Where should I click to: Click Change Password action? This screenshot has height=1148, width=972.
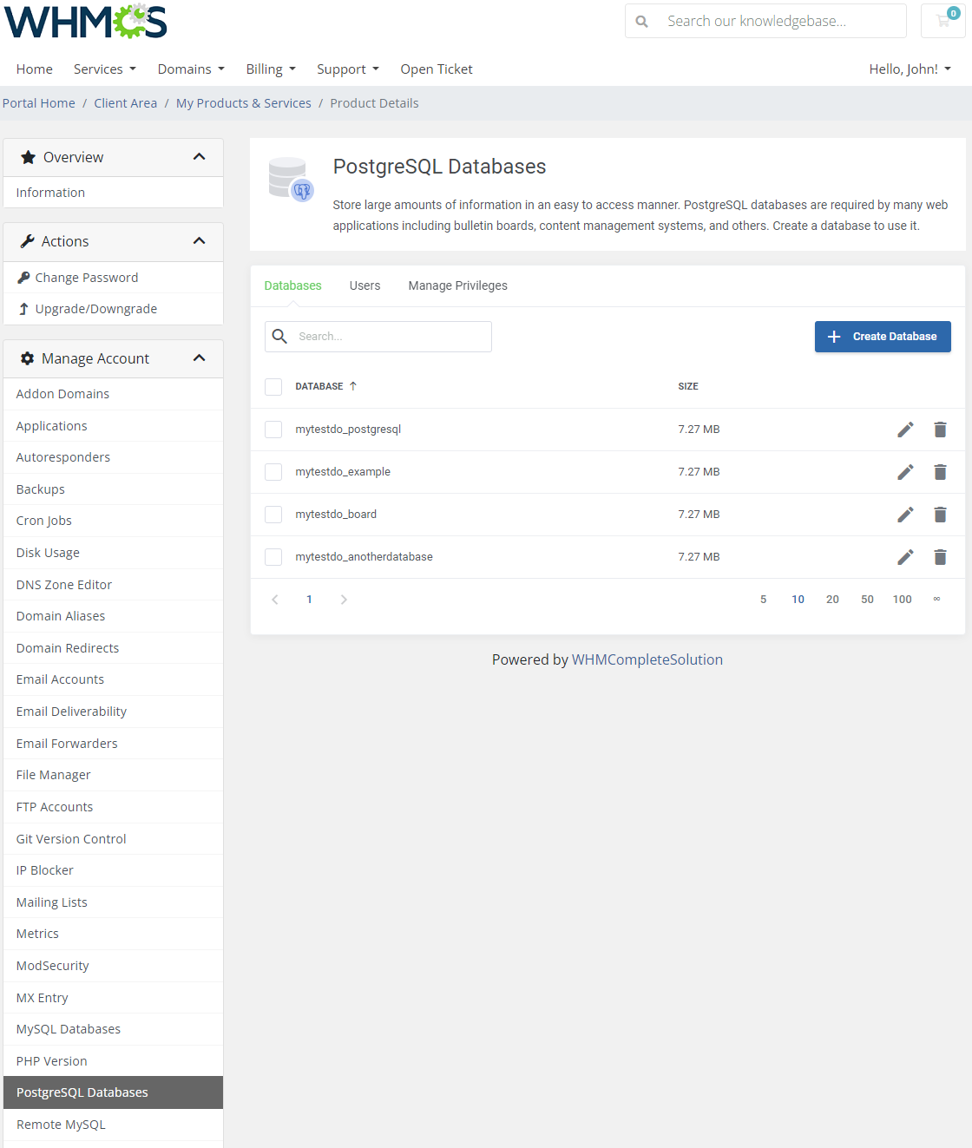[113, 278]
